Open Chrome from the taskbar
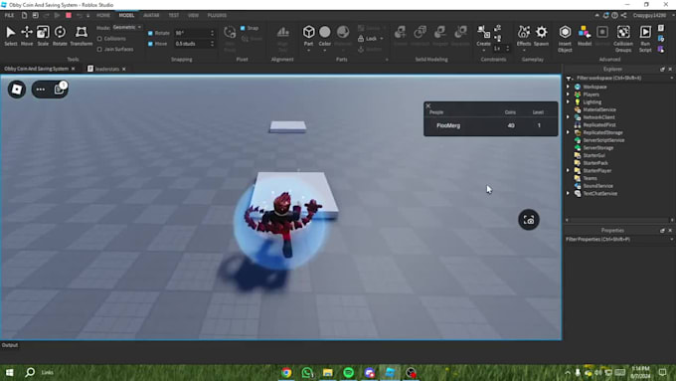The height and width of the screenshot is (381, 676). (x=286, y=372)
